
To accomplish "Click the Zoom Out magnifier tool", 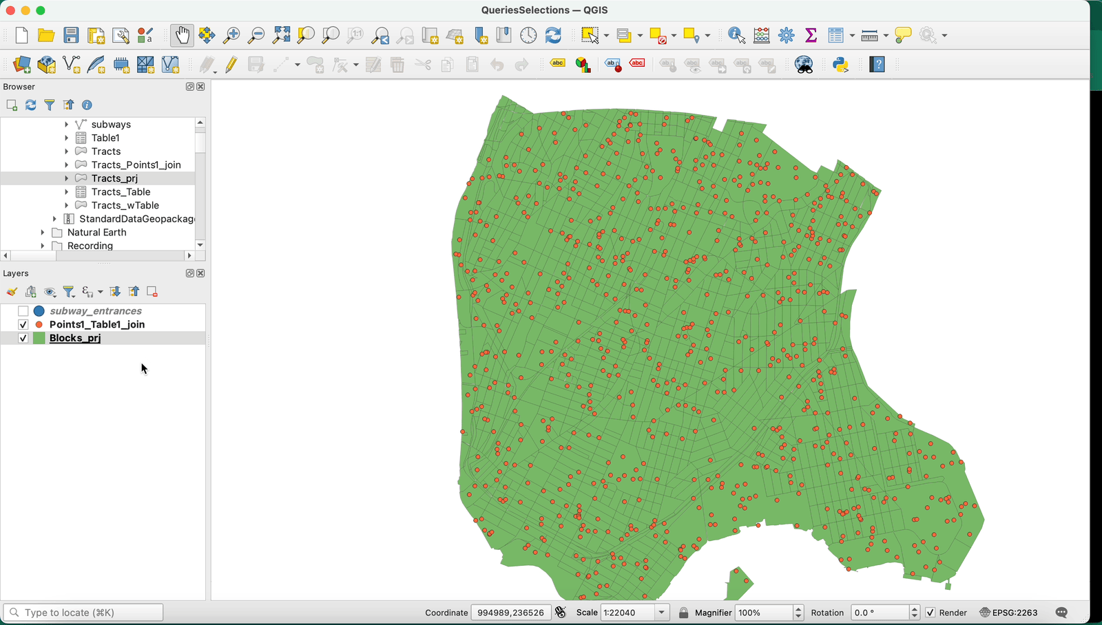I will pos(256,35).
